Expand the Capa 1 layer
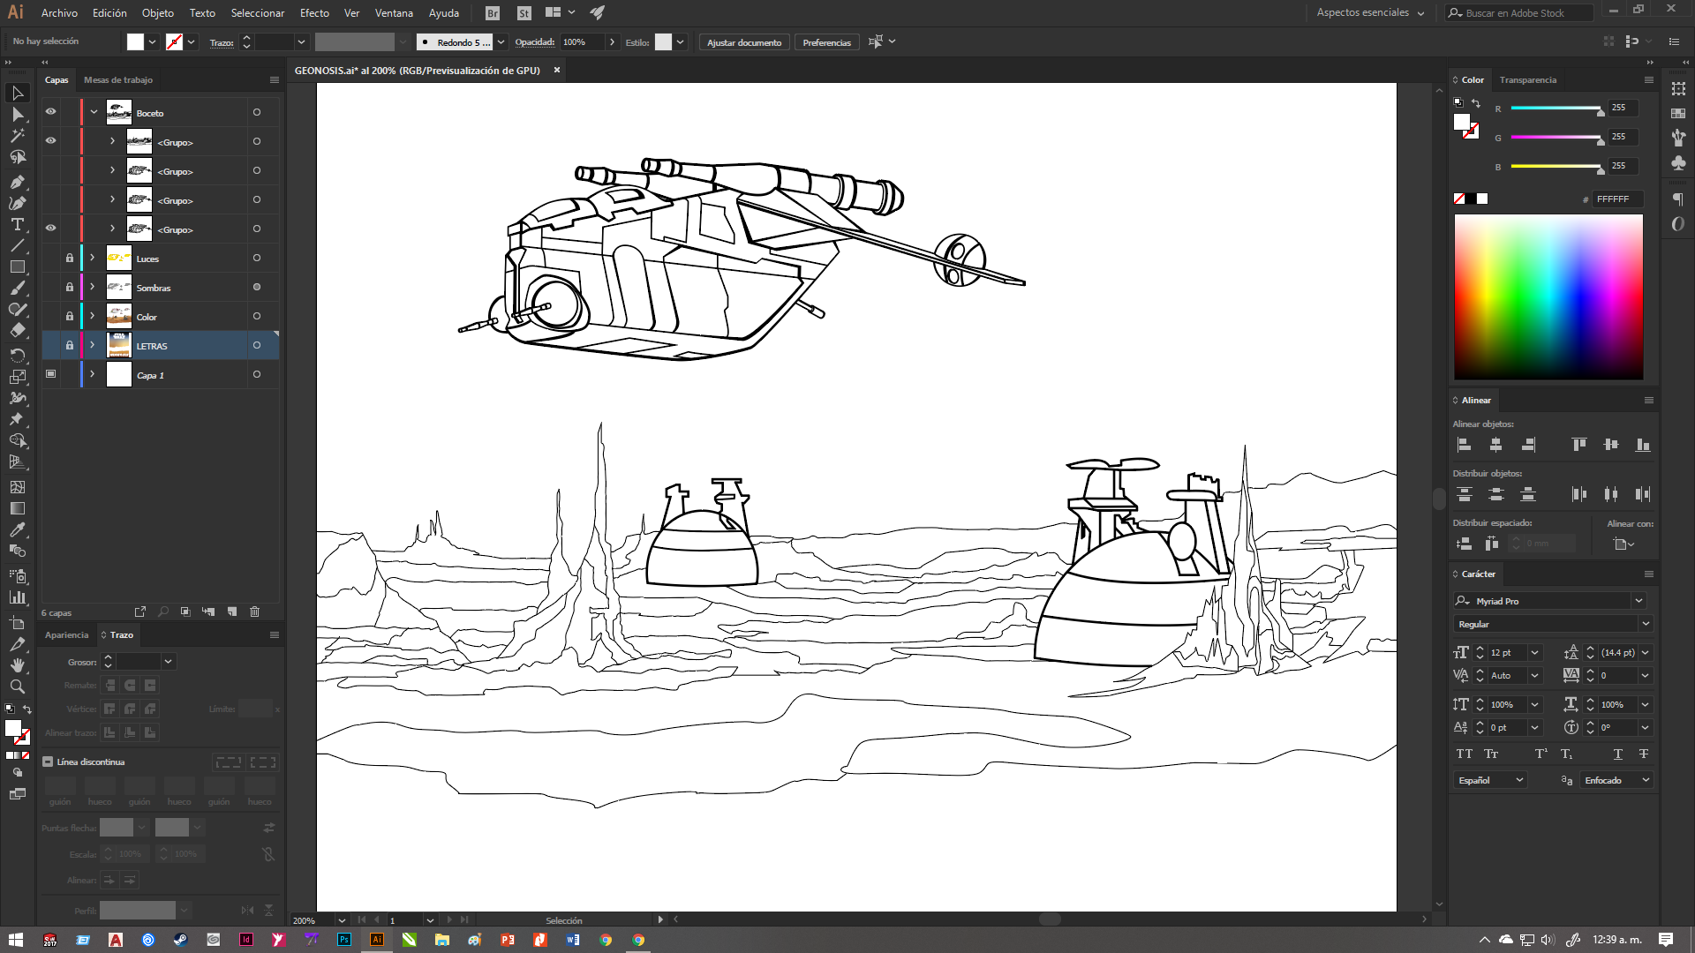The width and height of the screenshot is (1695, 953). pyautogui.click(x=92, y=374)
